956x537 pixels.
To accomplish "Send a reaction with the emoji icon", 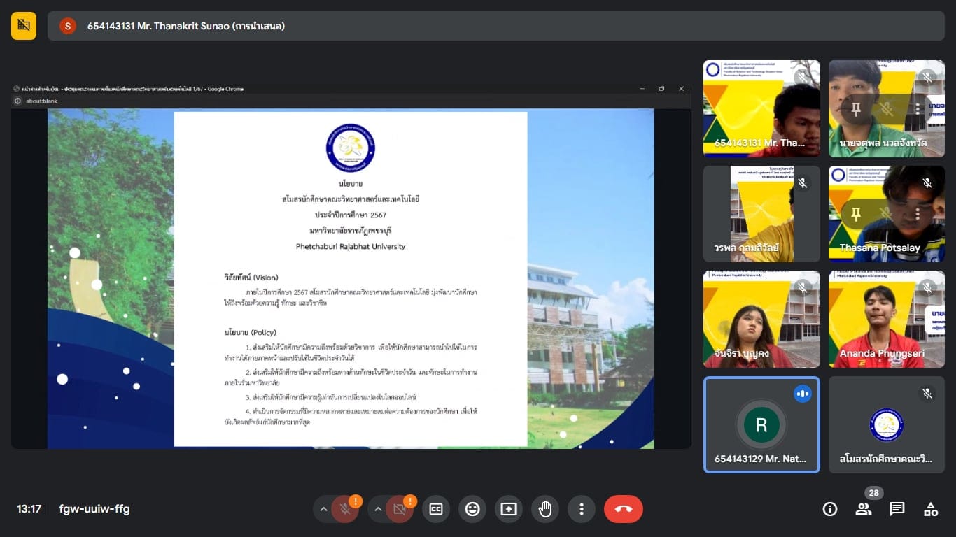I will click(472, 509).
